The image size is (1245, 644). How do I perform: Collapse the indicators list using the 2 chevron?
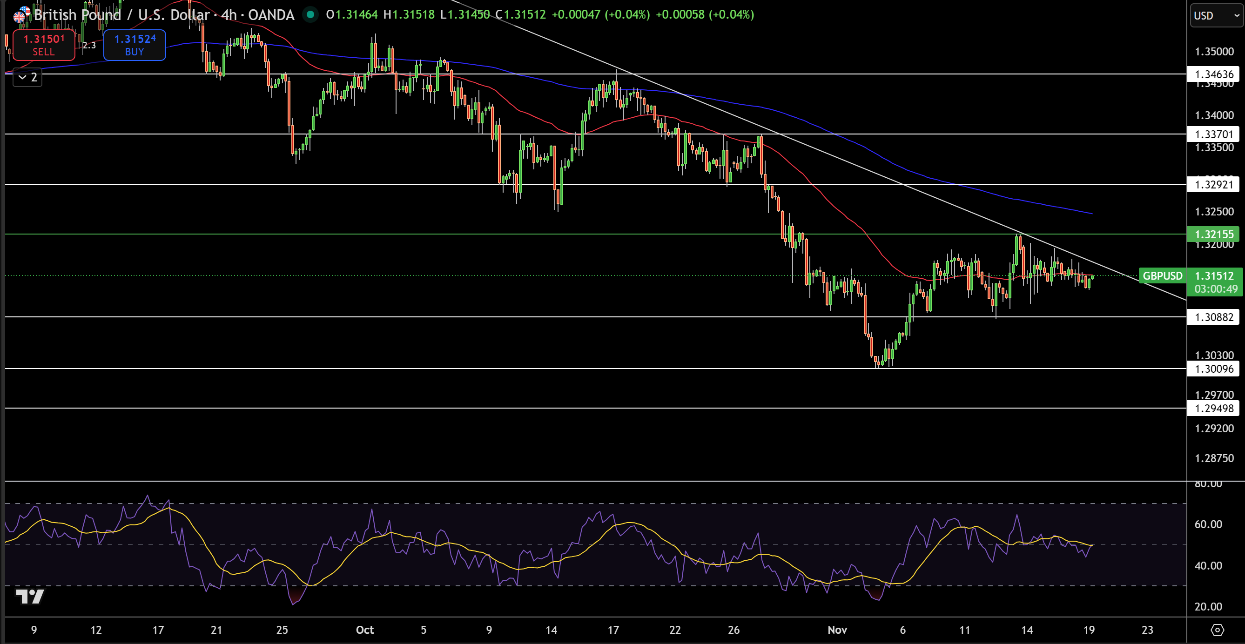pyautogui.click(x=27, y=77)
